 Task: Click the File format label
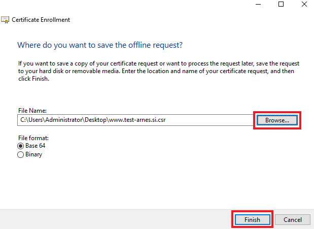point(33,138)
